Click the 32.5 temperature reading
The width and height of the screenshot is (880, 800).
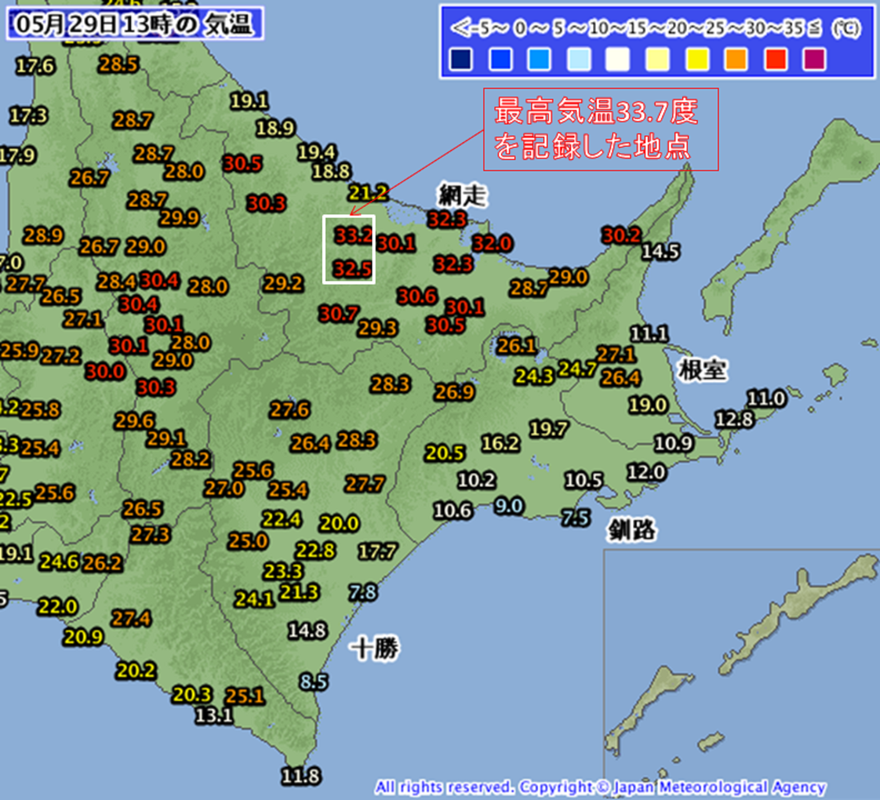click(352, 269)
